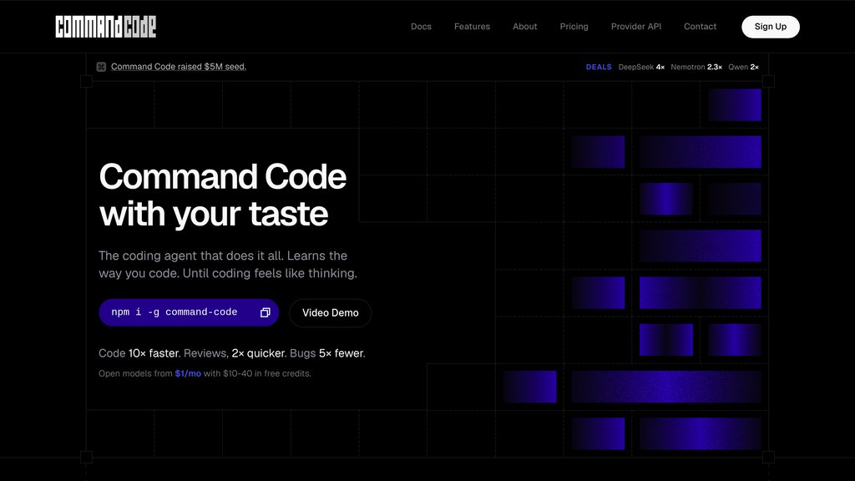The width and height of the screenshot is (855, 481).
Task: Click the 'Reviews, 2× quicker' text
Action: [235, 353]
